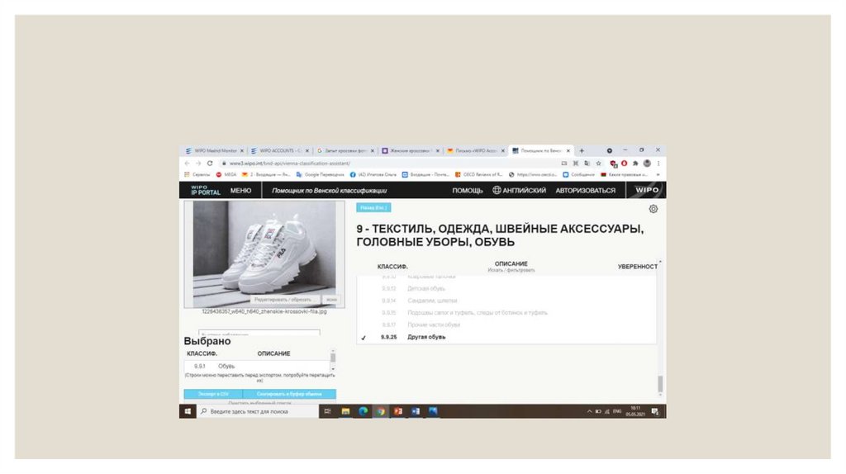Select row 9.9.14 Сандалии, шлепки

(x=506, y=301)
